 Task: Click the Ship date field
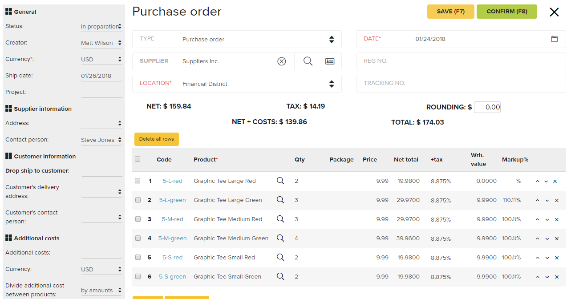(101, 76)
